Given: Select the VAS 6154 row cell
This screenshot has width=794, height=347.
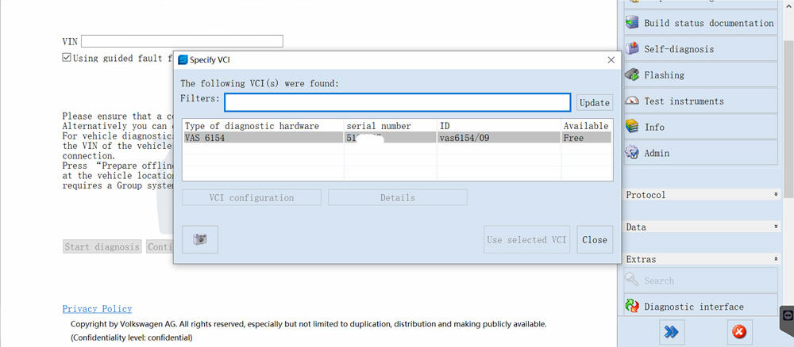Looking at the screenshot, I should click(x=263, y=137).
